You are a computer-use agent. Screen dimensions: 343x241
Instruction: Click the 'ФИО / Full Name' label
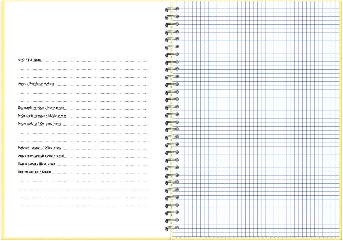(29, 60)
